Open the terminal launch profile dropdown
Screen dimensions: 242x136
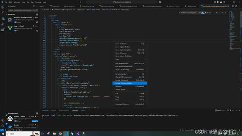pos(225,110)
